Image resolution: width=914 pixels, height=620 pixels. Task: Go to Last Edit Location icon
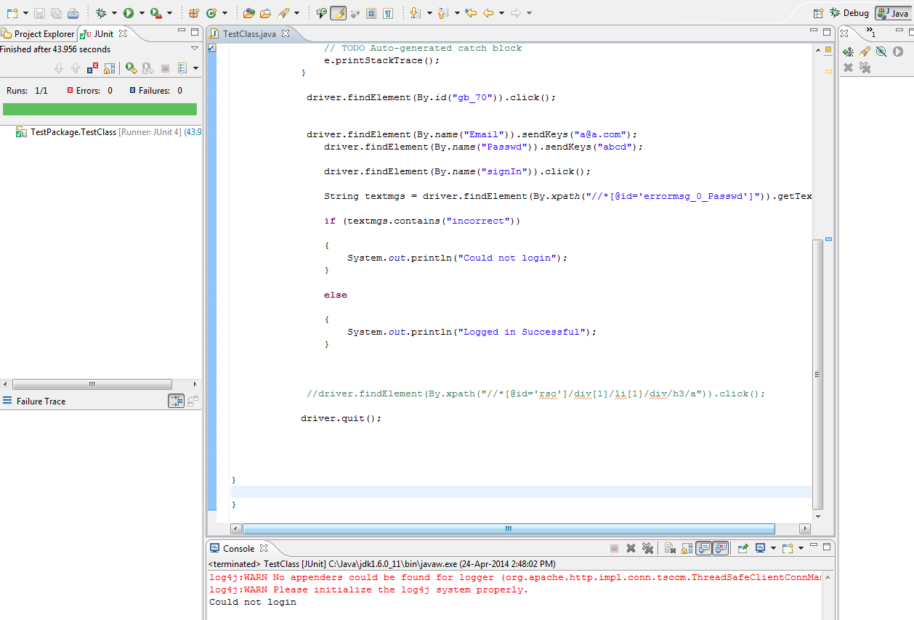471,13
